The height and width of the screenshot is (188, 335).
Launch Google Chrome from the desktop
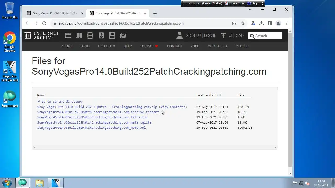(x=10, y=42)
